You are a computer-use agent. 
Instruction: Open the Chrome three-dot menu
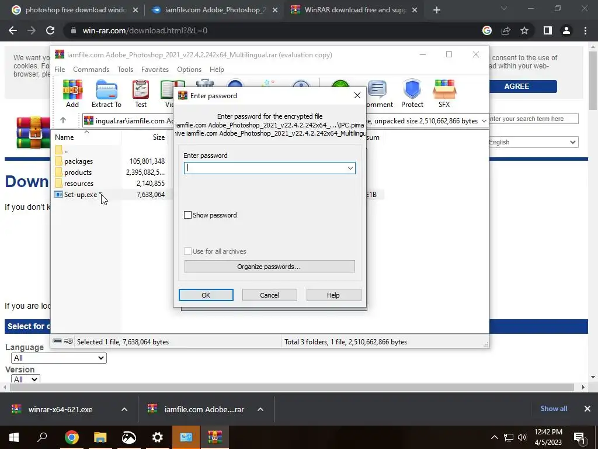pyautogui.click(x=585, y=30)
